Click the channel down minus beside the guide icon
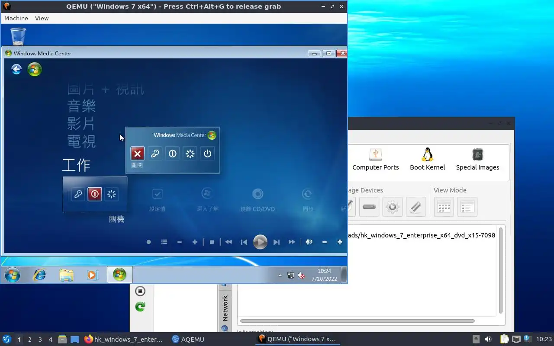The image size is (554, 346). point(179,242)
